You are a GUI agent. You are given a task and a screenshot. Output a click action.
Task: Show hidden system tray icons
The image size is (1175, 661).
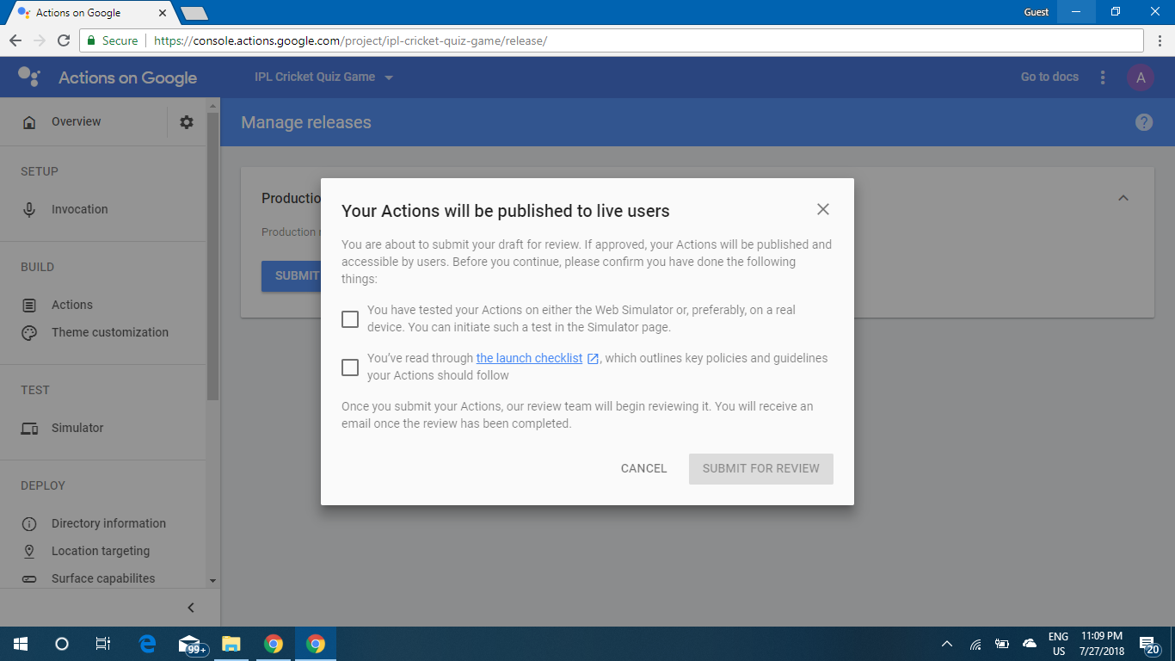(947, 644)
